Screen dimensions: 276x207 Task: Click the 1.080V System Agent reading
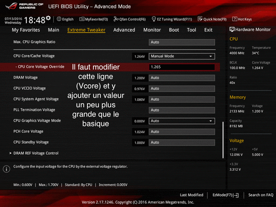pyautogui.click(x=140, y=100)
